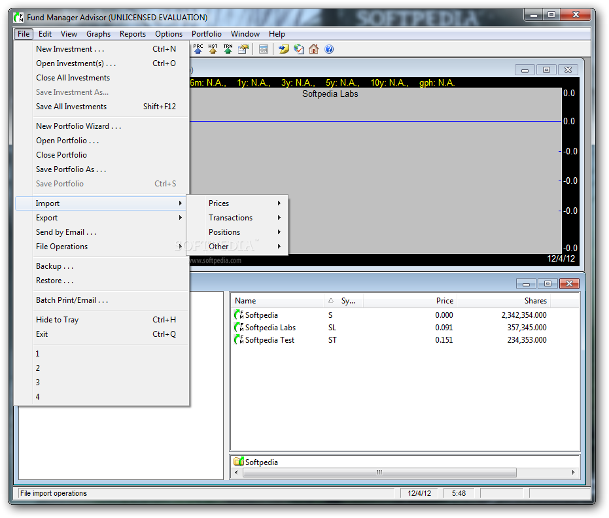Click the Softpedia Labs graph title
The image size is (609, 518).
click(x=330, y=94)
